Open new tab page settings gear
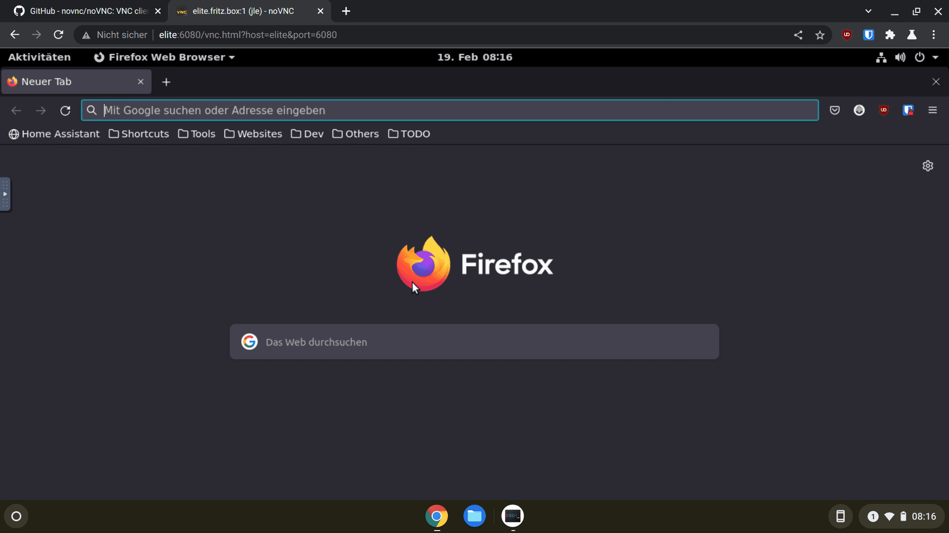949x533 pixels. [x=928, y=166]
